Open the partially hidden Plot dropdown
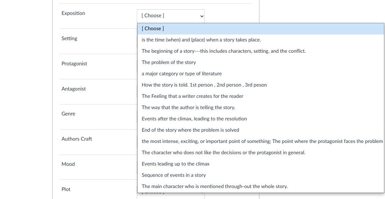The width and height of the screenshot is (385, 199). click(x=170, y=195)
